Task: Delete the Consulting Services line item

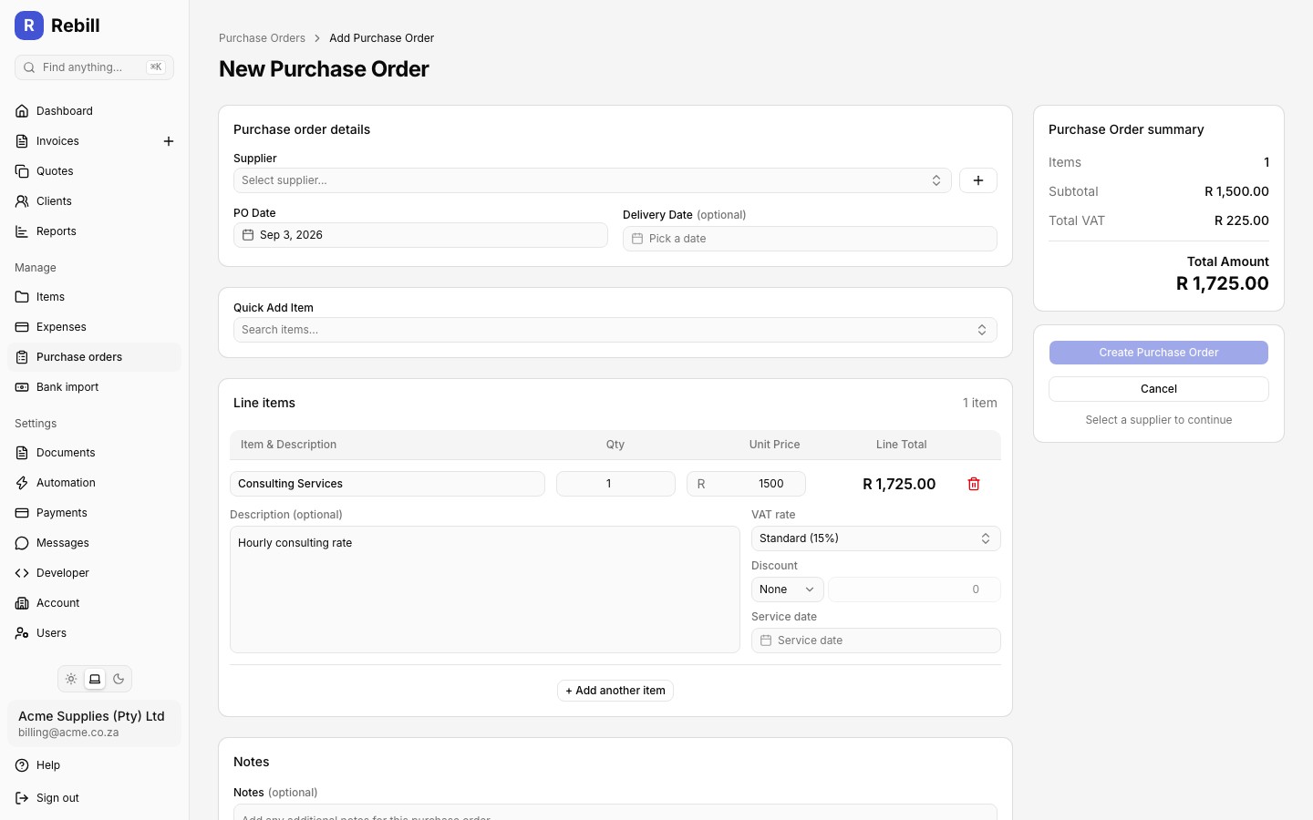Action: [974, 484]
